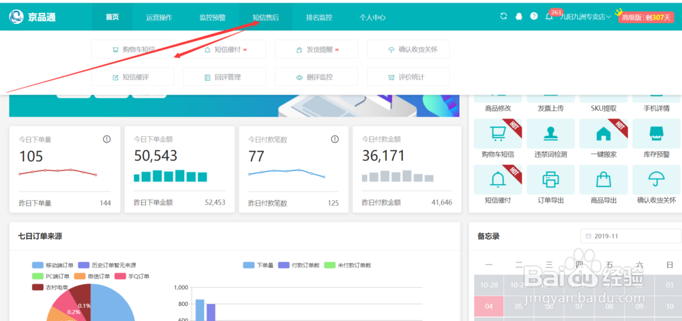The width and height of the screenshot is (682, 321).
Task: Select 确认收货关怀 in the submenu
Action: tap(409, 49)
